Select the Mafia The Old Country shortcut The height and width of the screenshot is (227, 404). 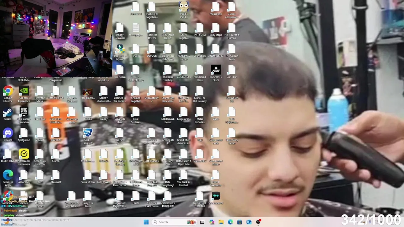200,95
